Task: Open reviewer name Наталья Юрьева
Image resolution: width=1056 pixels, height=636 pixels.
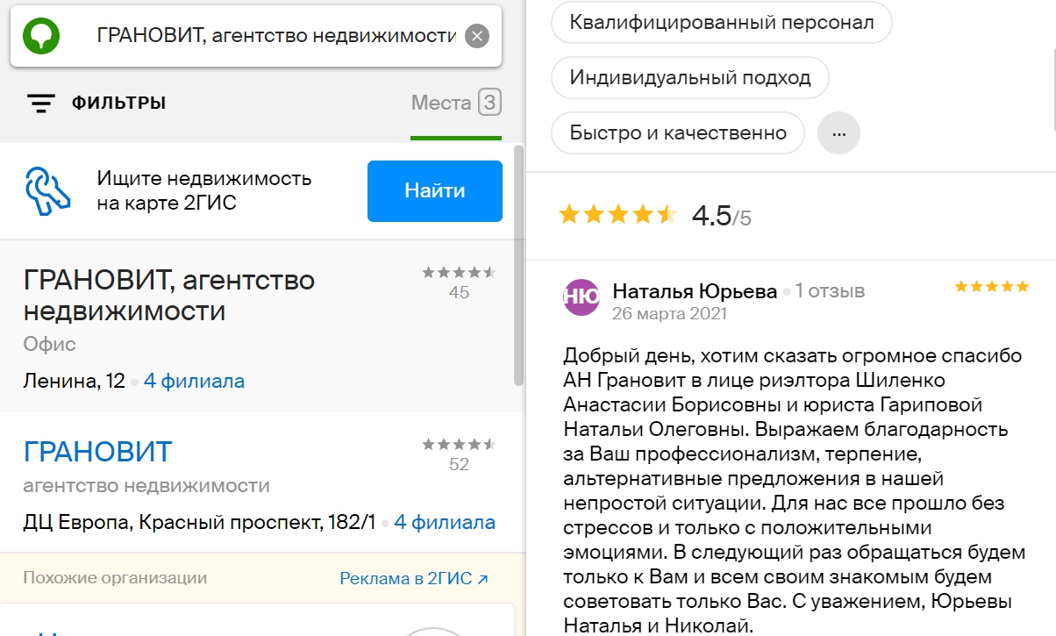Action: coord(695,291)
